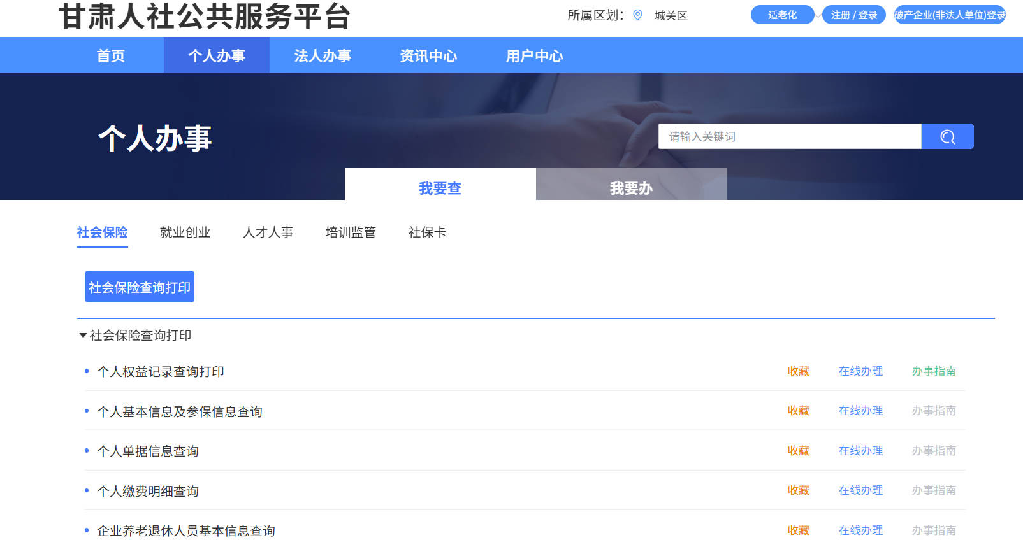1023x540 pixels.
Task: Select the 培训监管 category tab
Action: pos(351,232)
